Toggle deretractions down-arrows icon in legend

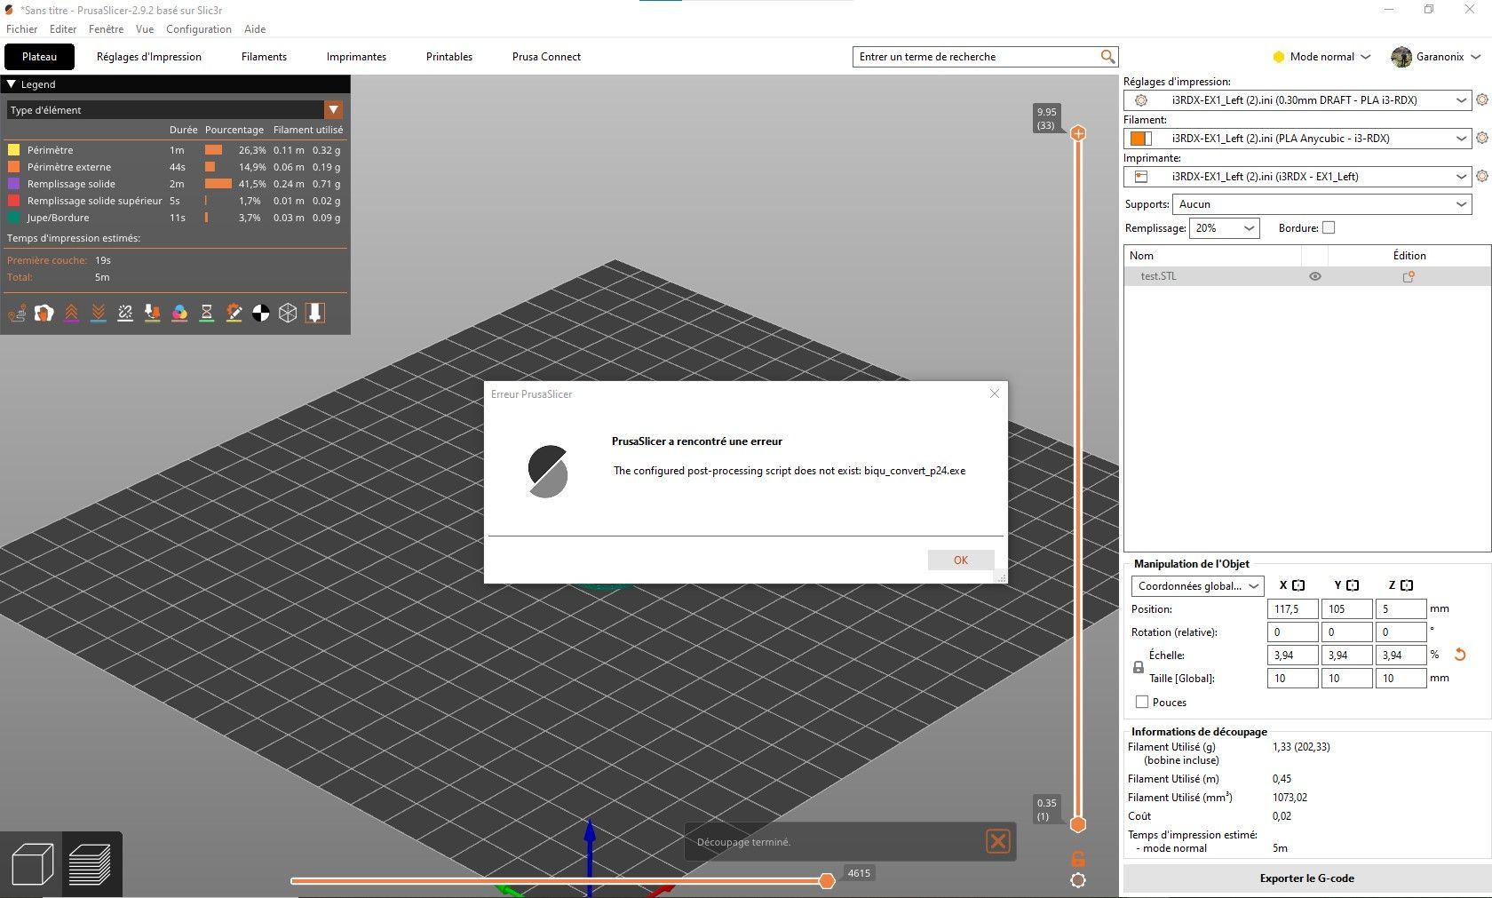pos(99,313)
